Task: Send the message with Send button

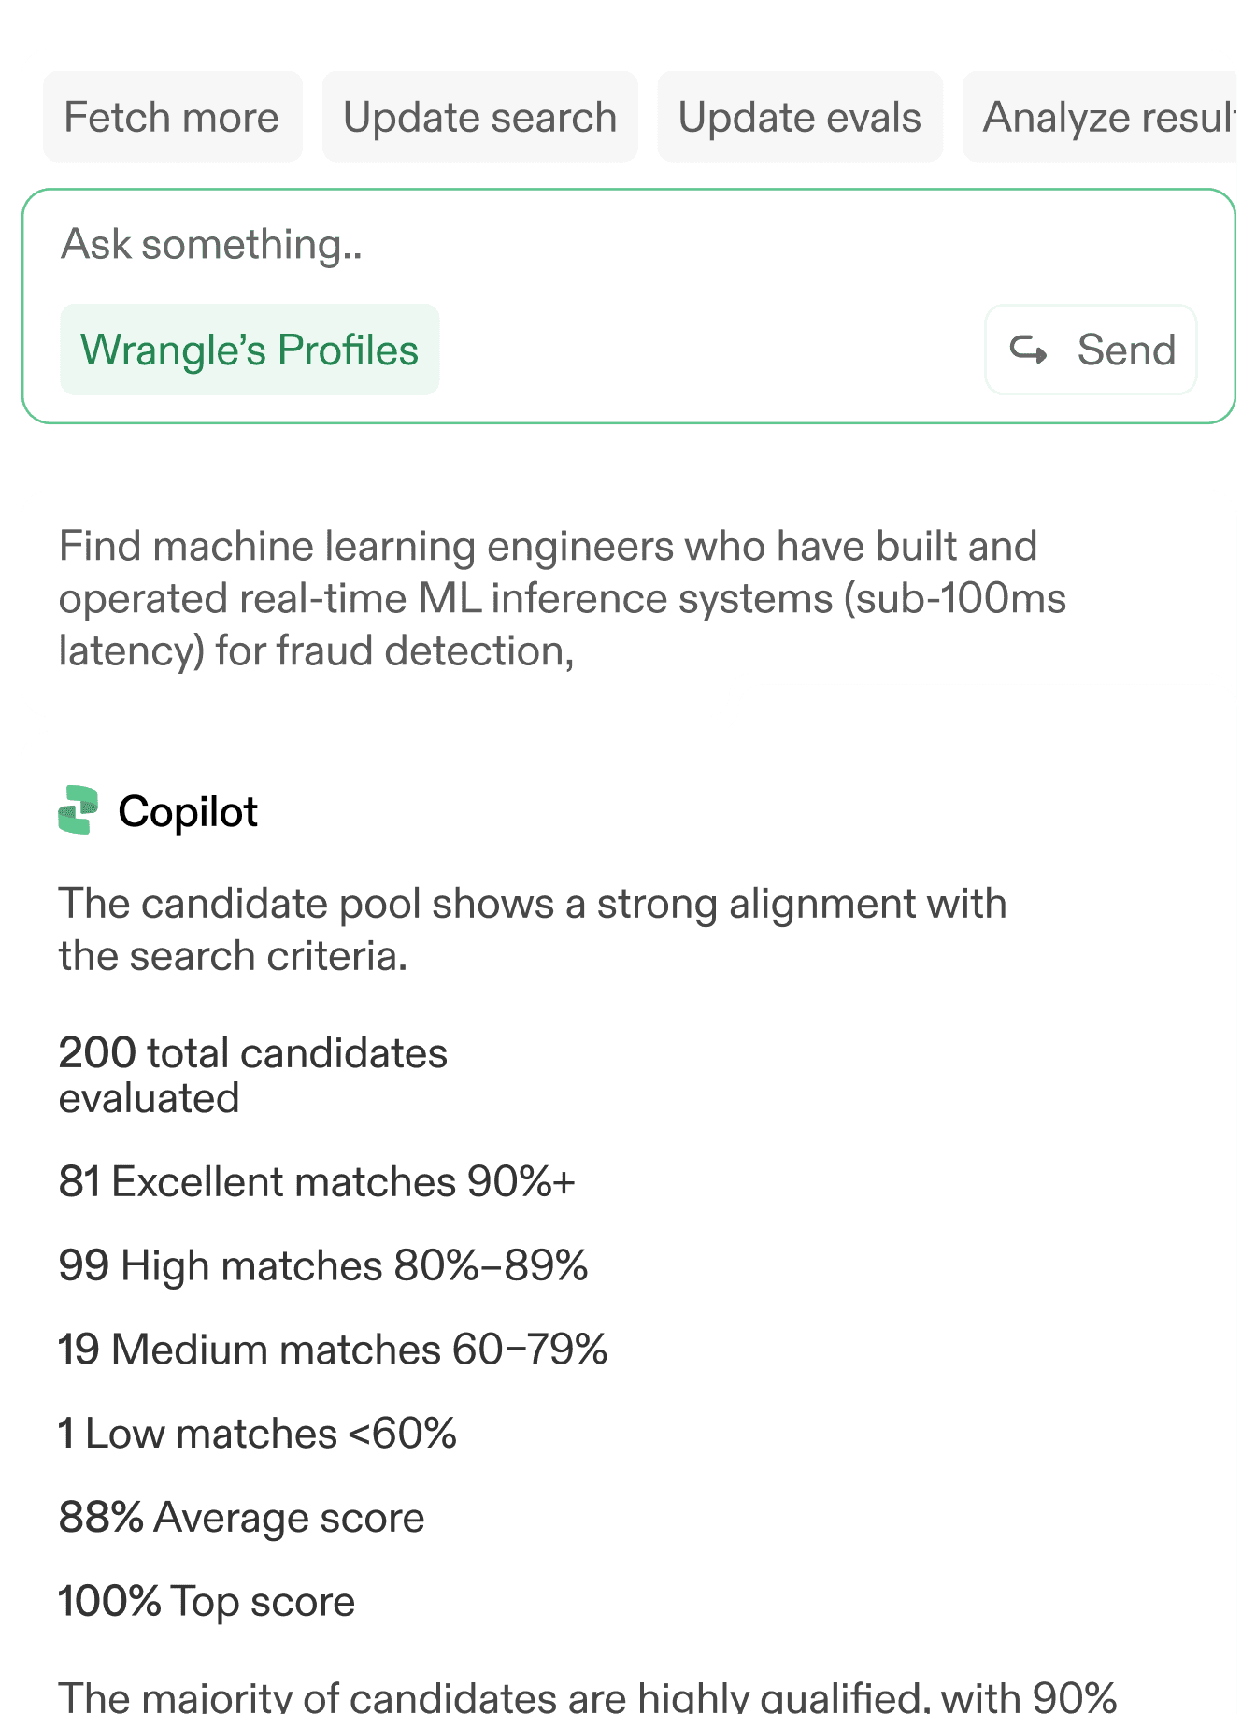Action: 1091,350
